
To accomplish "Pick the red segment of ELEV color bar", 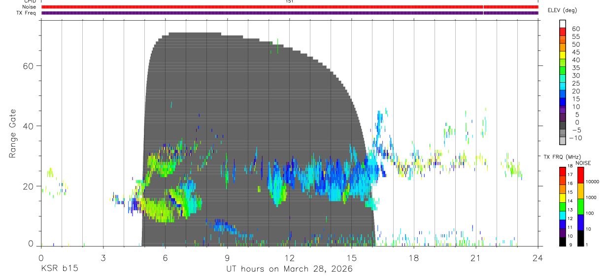I will tap(563, 31).
